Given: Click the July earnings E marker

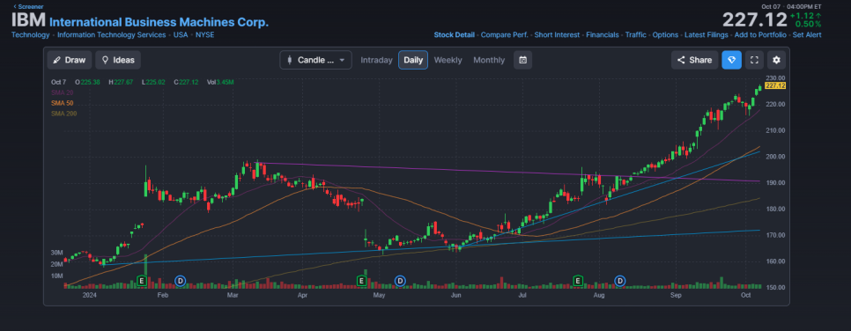Looking at the screenshot, I should 578,281.
